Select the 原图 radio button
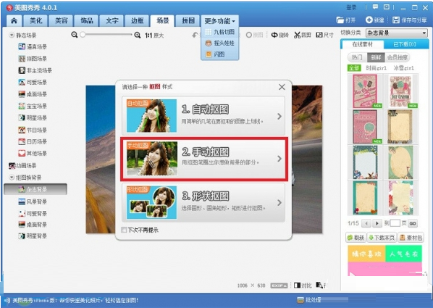 click(249, 35)
